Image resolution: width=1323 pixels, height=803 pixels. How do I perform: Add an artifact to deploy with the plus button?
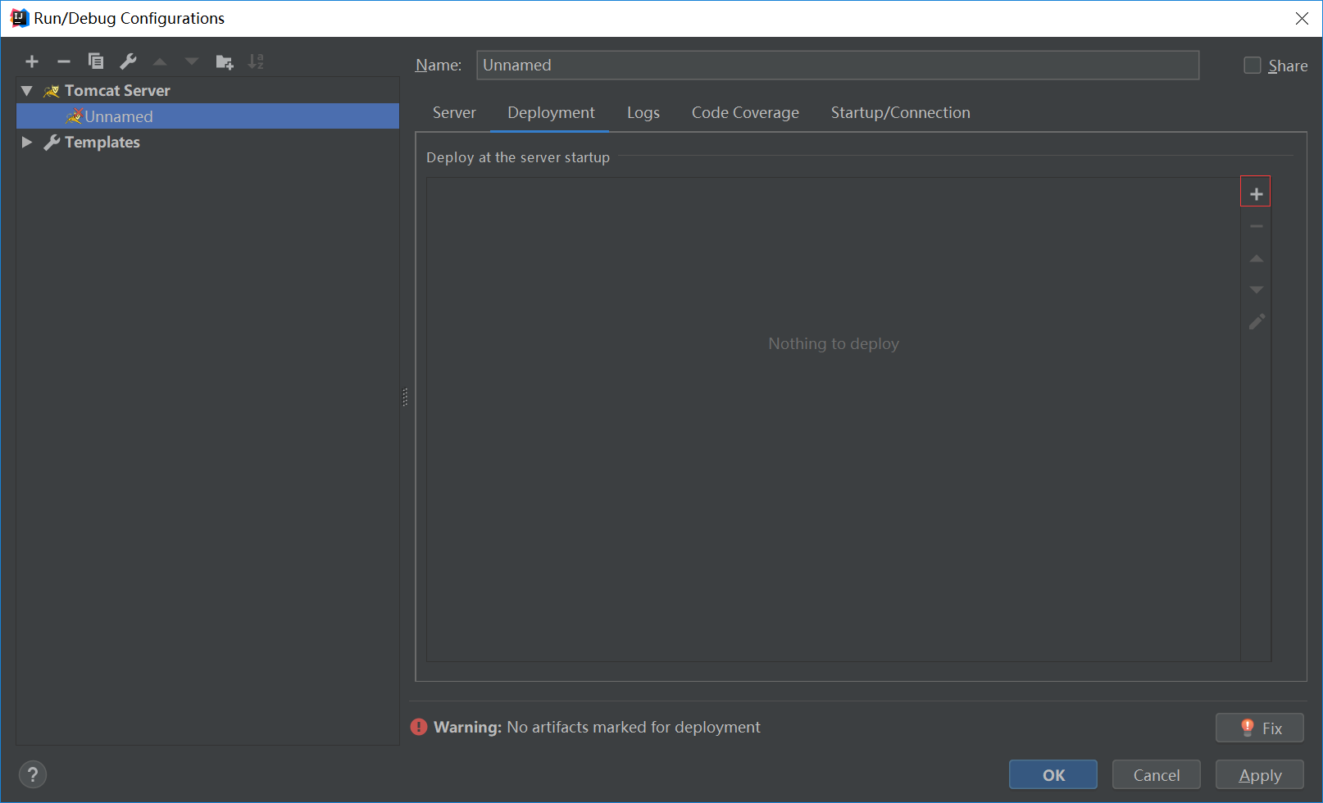pos(1256,194)
